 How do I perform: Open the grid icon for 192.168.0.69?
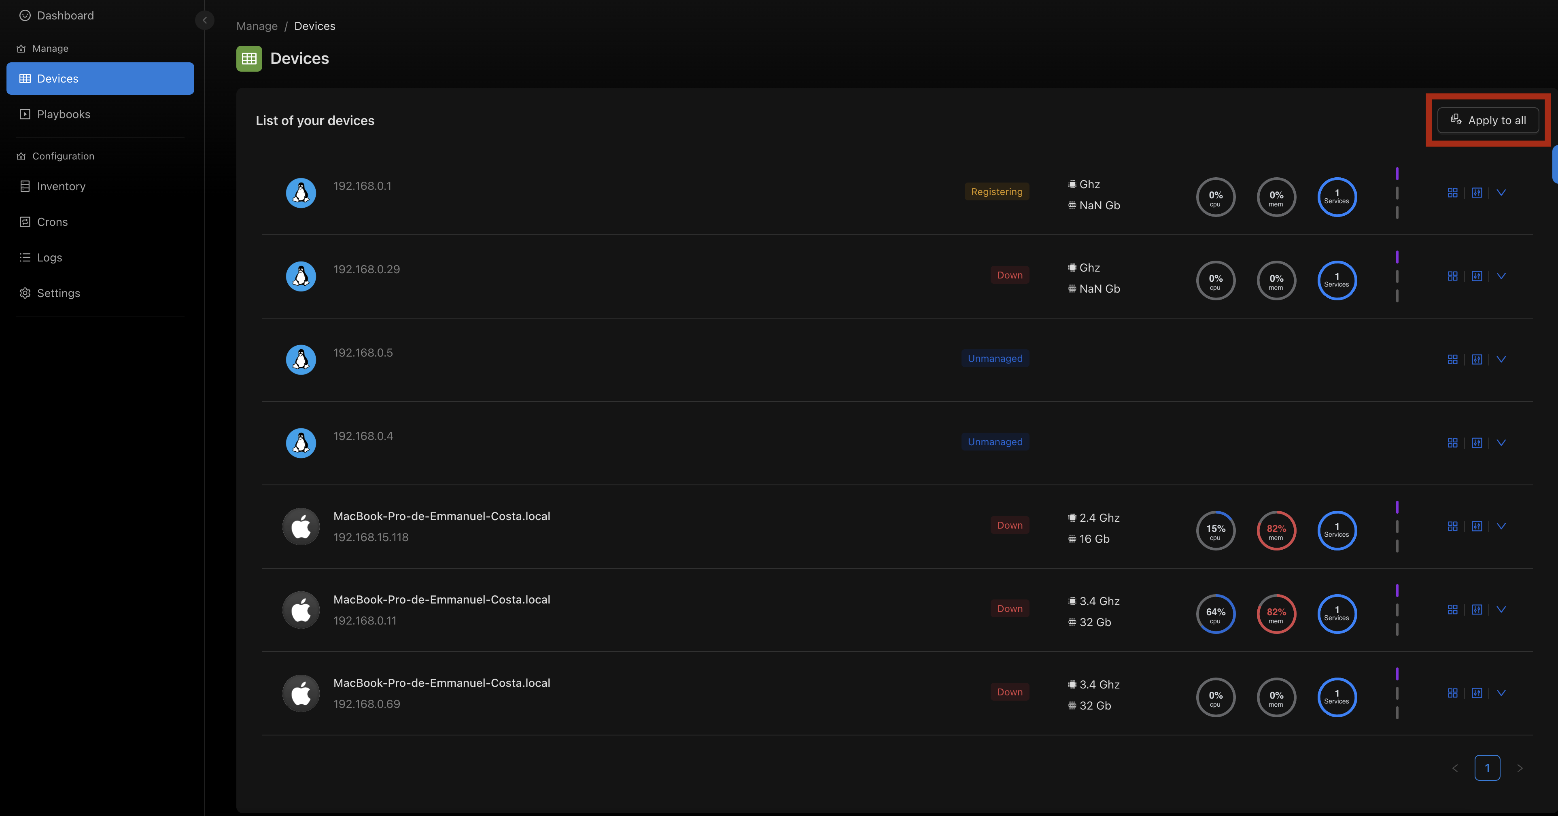click(x=1453, y=693)
